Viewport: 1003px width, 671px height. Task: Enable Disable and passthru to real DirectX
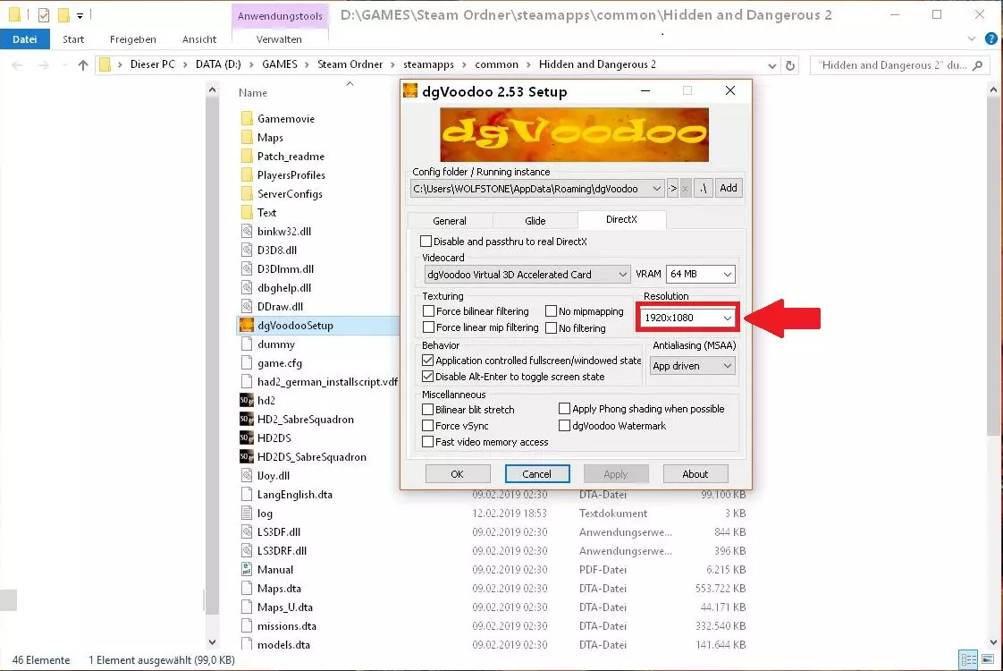click(426, 242)
